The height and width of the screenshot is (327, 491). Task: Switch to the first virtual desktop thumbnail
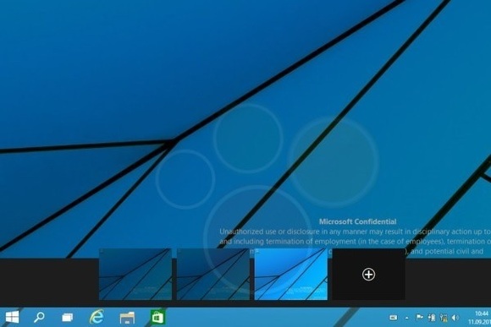tap(135, 274)
